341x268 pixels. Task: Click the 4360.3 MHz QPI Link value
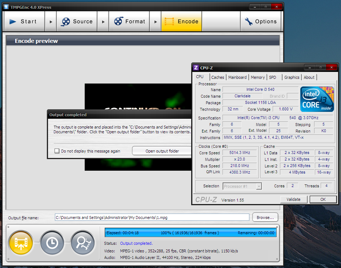tap(240, 172)
